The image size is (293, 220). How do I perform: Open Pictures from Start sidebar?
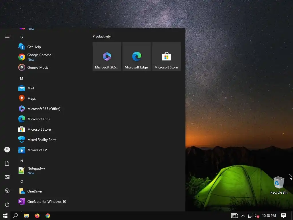(x=7, y=177)
